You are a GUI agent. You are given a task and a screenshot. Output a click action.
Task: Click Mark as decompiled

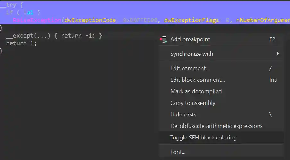point(196,91)
